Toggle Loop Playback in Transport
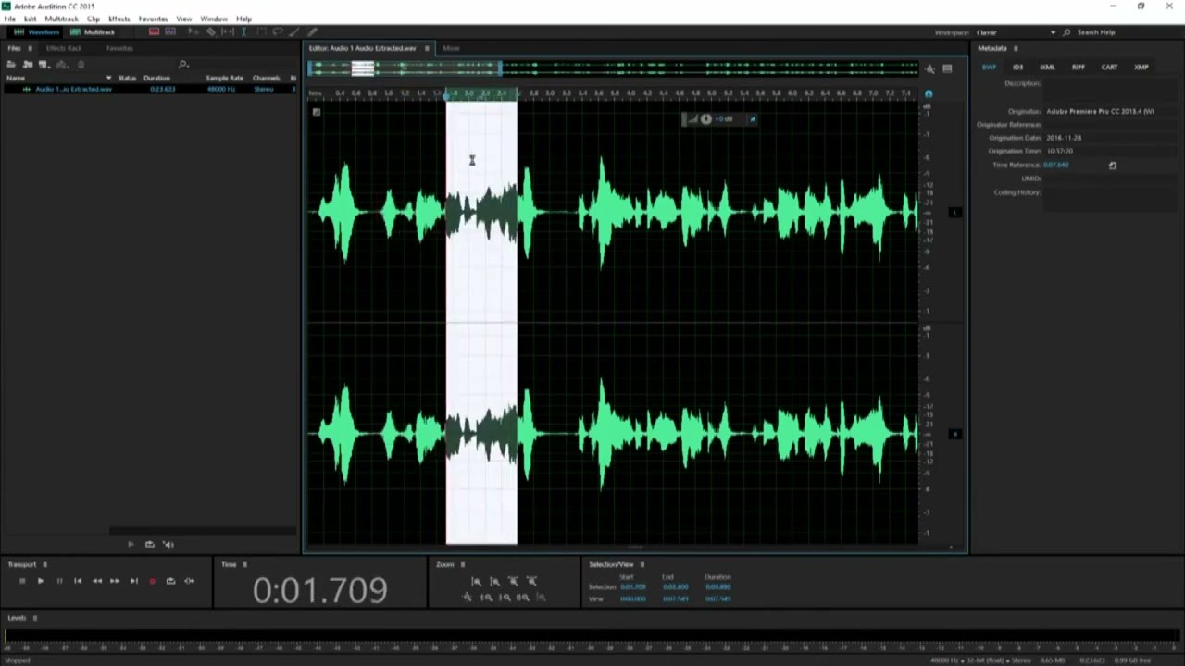This screenshot has height=666, width=1185. point(170,581)
